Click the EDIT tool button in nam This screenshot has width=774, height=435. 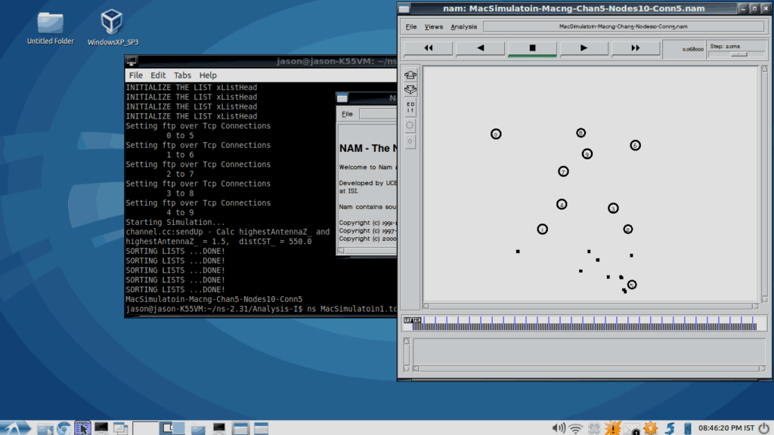[x=410, y=107]
